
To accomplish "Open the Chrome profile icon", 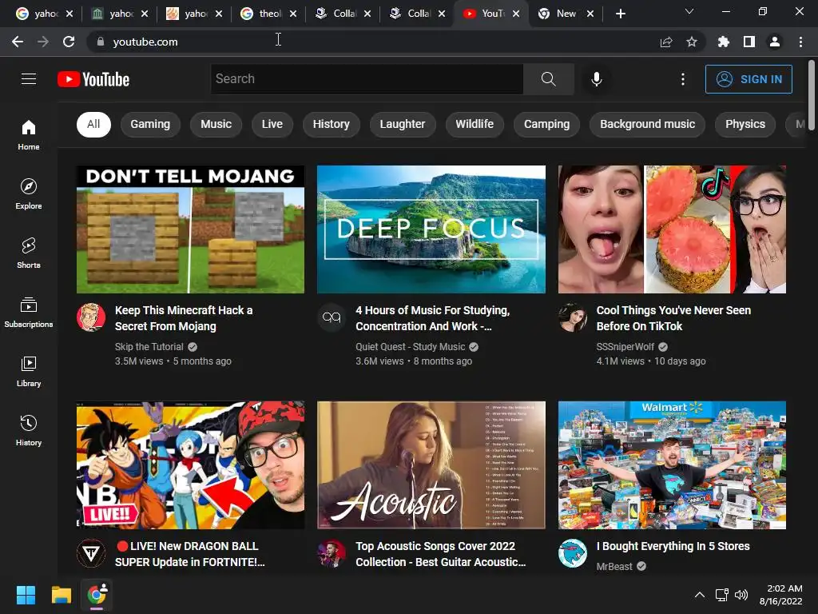I will 775,42.
